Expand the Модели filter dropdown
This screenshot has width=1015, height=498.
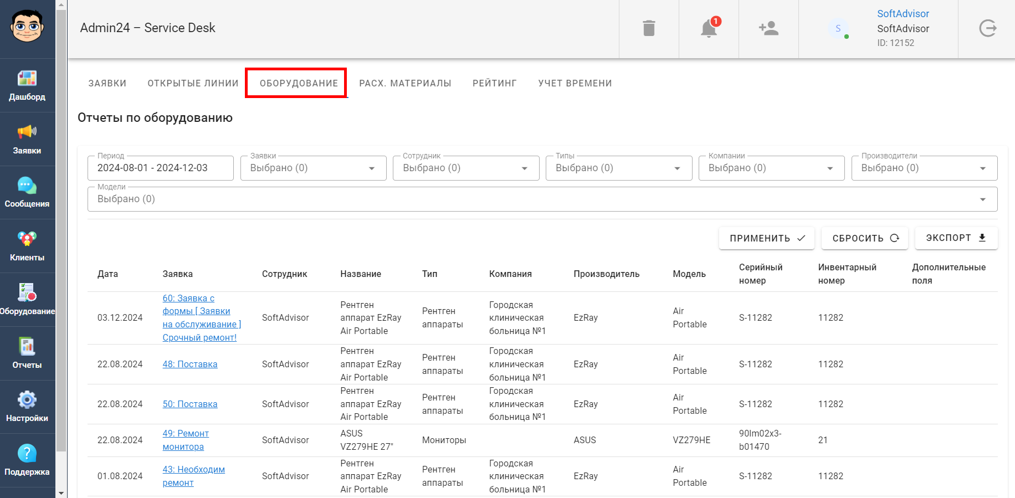542,199
